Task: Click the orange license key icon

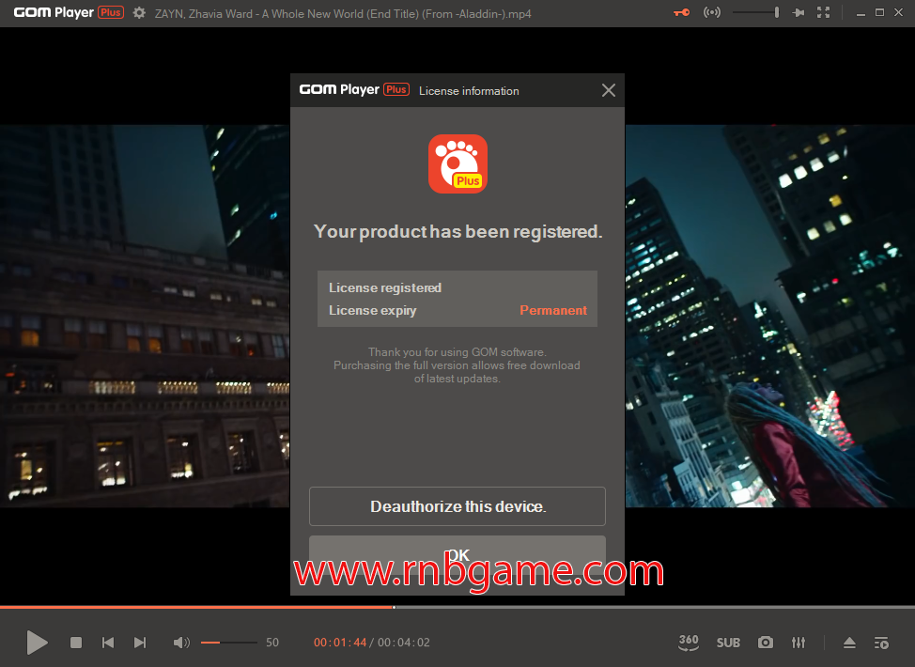Action: point(682,12)
